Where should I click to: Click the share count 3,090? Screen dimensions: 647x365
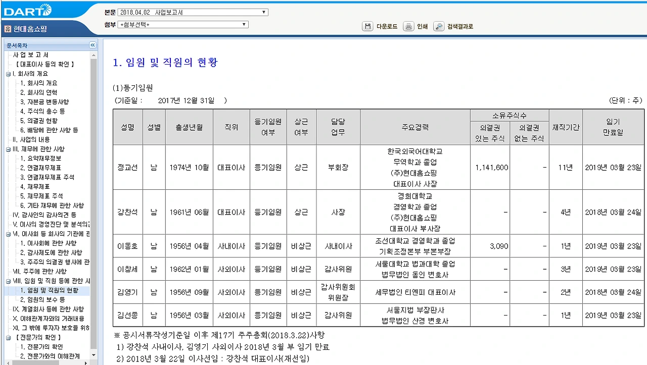point(499,246)
